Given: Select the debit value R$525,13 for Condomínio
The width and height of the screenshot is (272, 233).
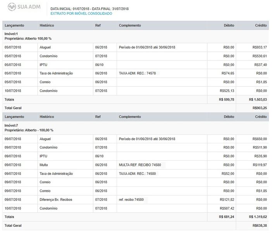Looking at the screenshot, I should [227, 91].
